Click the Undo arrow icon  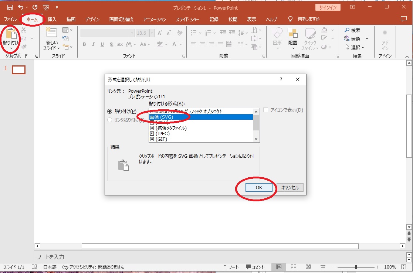coord(21,7)
